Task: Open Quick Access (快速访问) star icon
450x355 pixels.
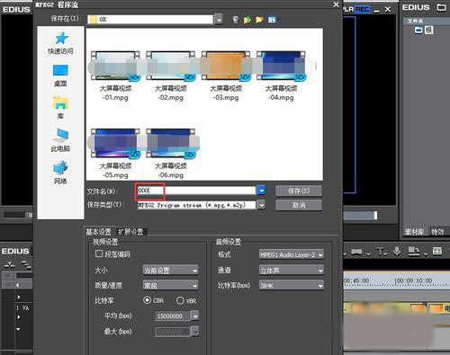Action: pos(61,39)
